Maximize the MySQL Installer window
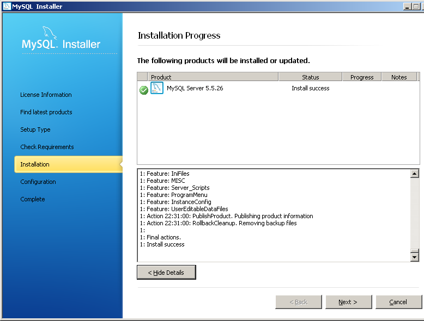 [x=416, y=7]
